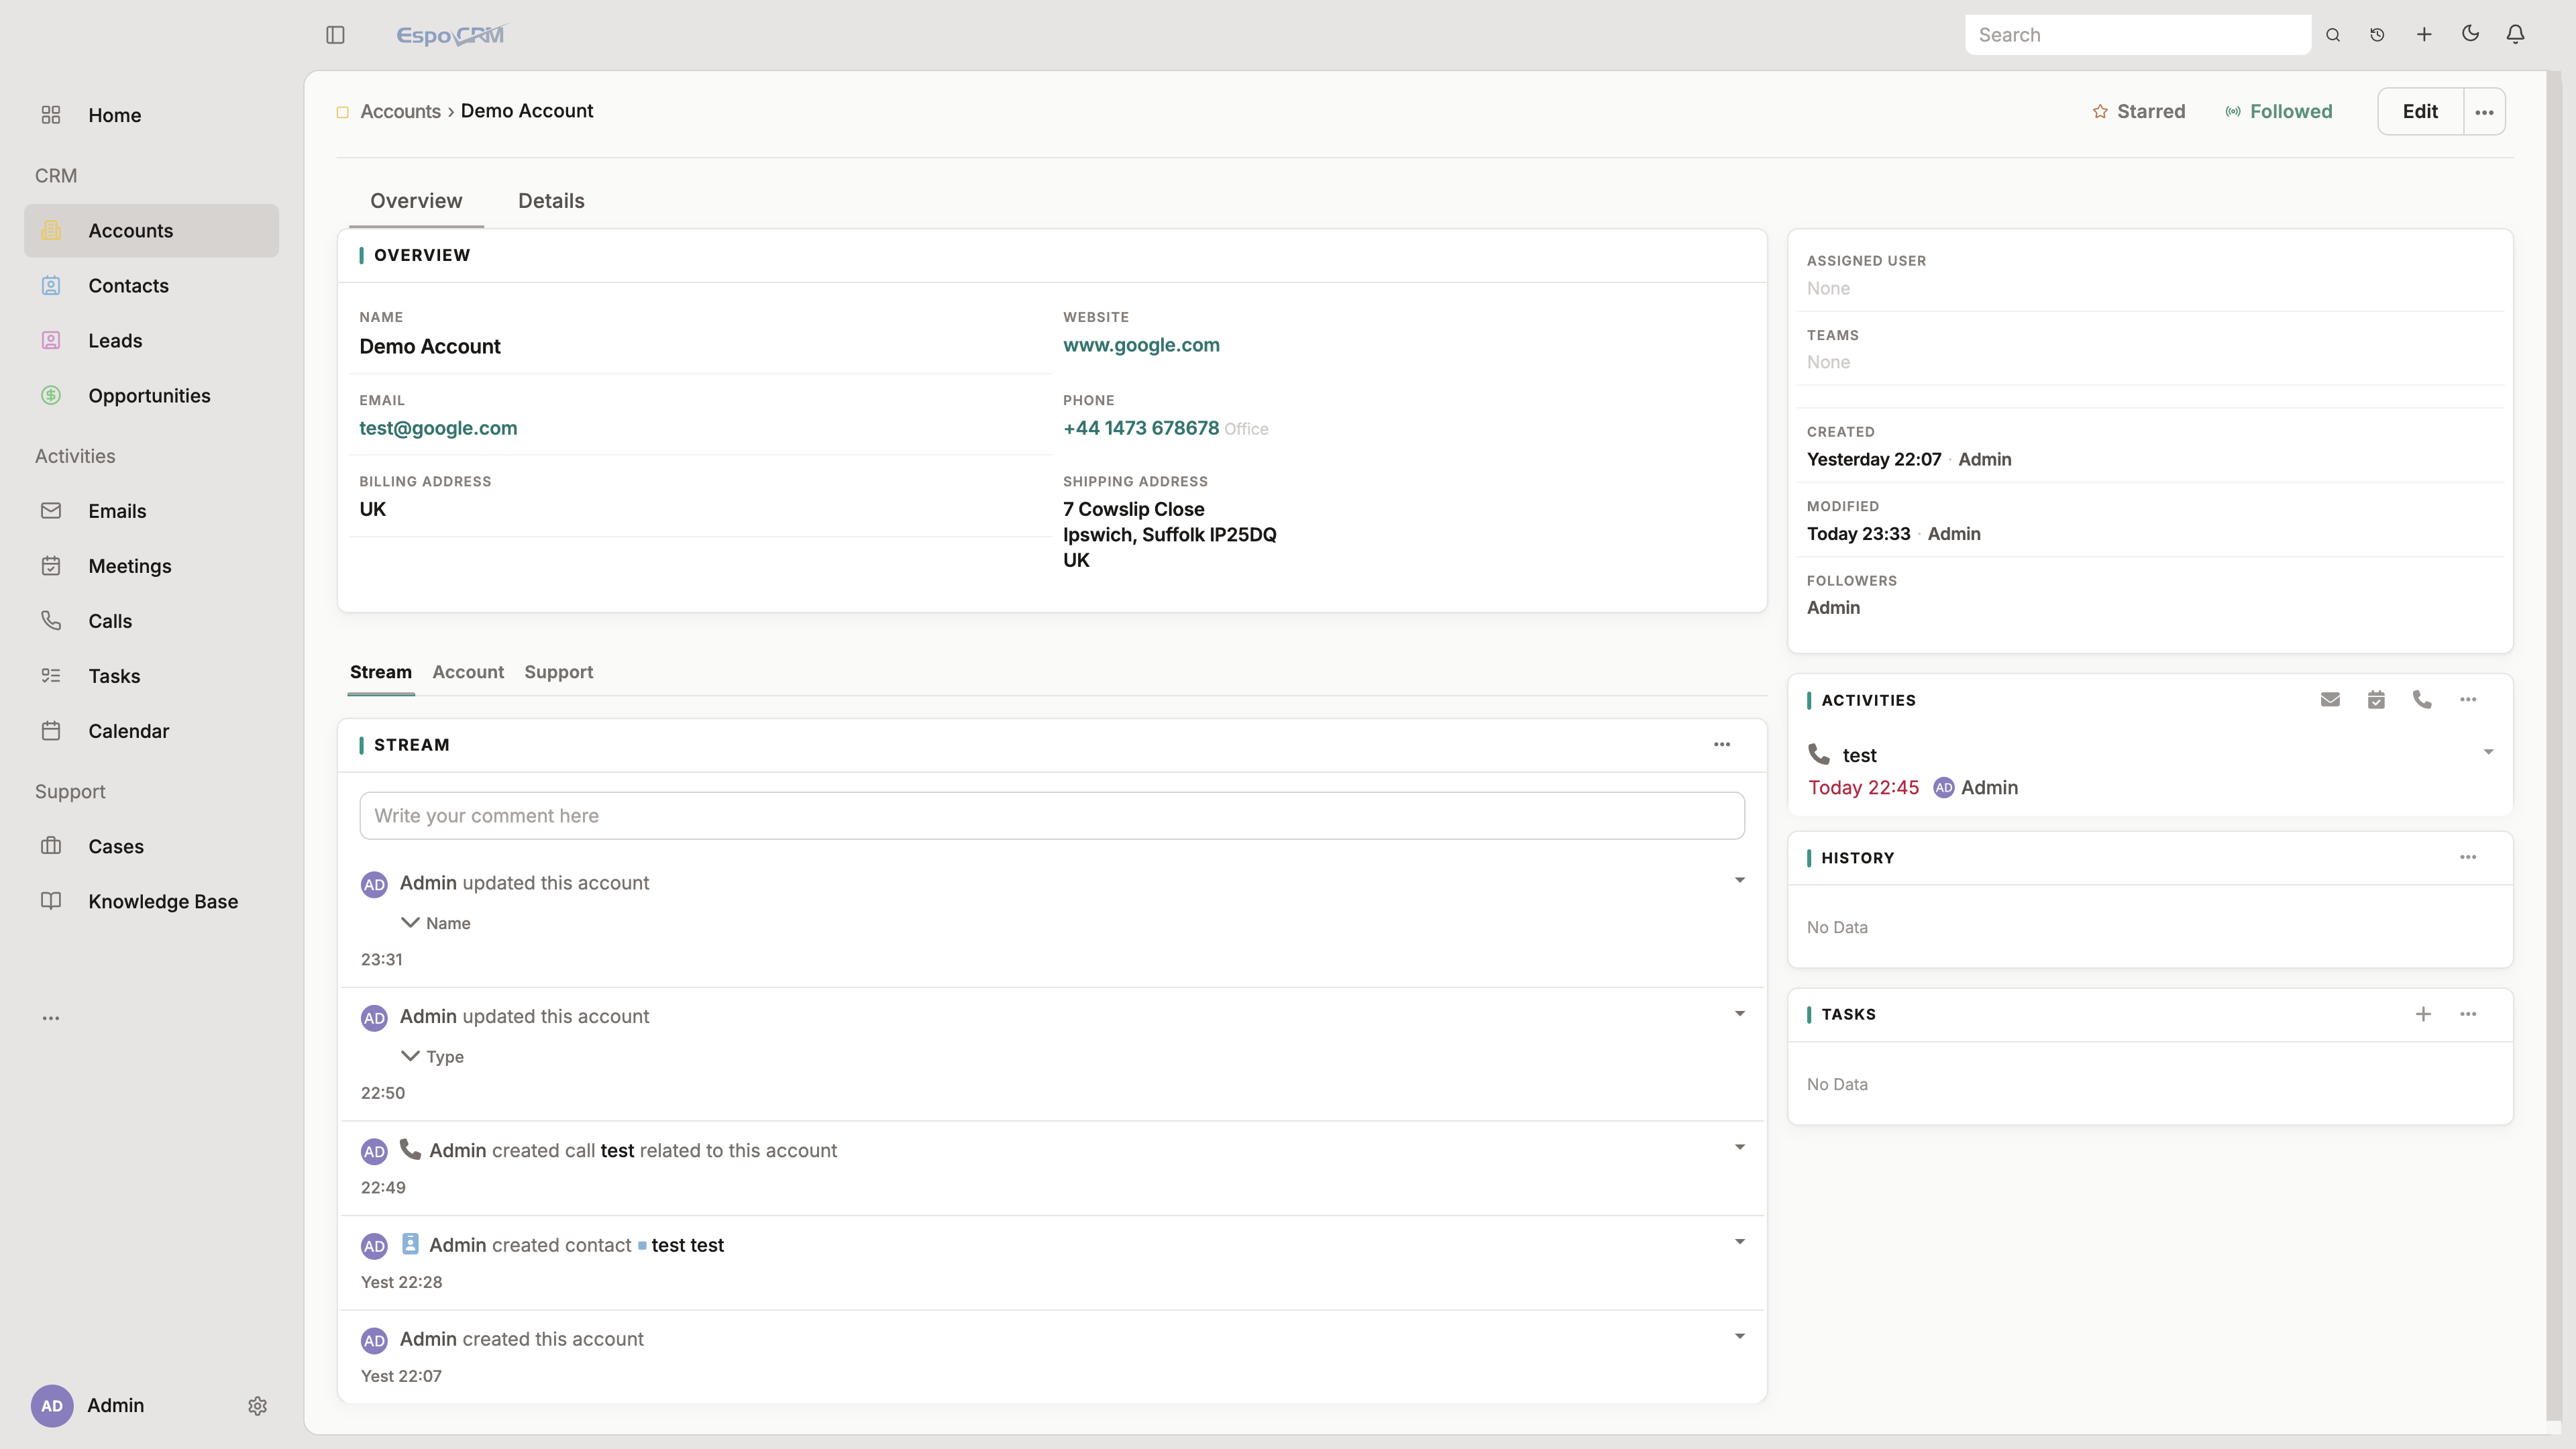Open Tasks panel three-dot menu
Screen dimensions: 2576x1449
[2468, 1014]
